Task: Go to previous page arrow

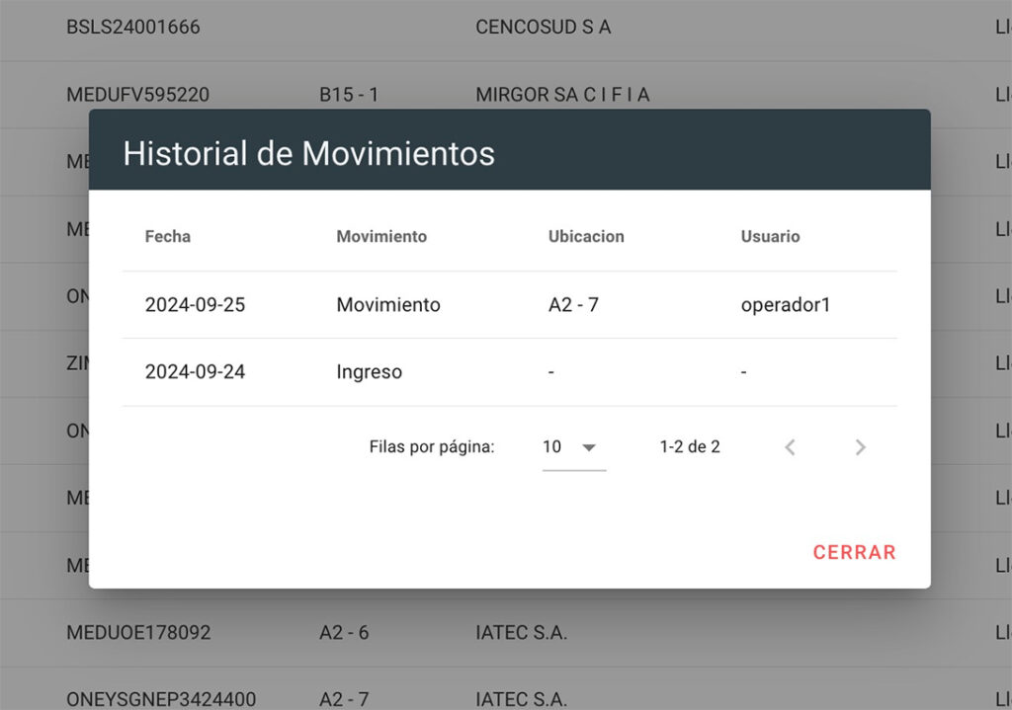Action: pyautogui.click(x=790, y=447)
